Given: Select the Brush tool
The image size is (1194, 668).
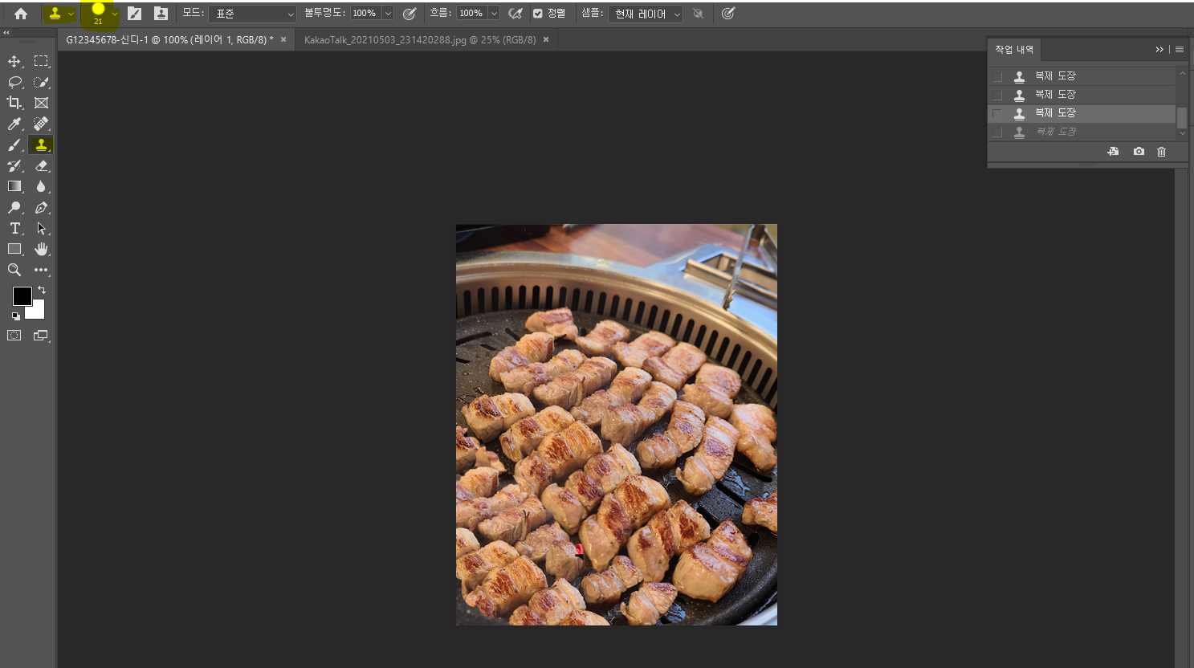Looking at the screenshot, I should point(14,145).
